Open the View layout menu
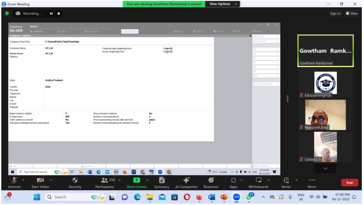Image resolution: width=364 pixels, height=205 pixels. (x=351, y=13)
